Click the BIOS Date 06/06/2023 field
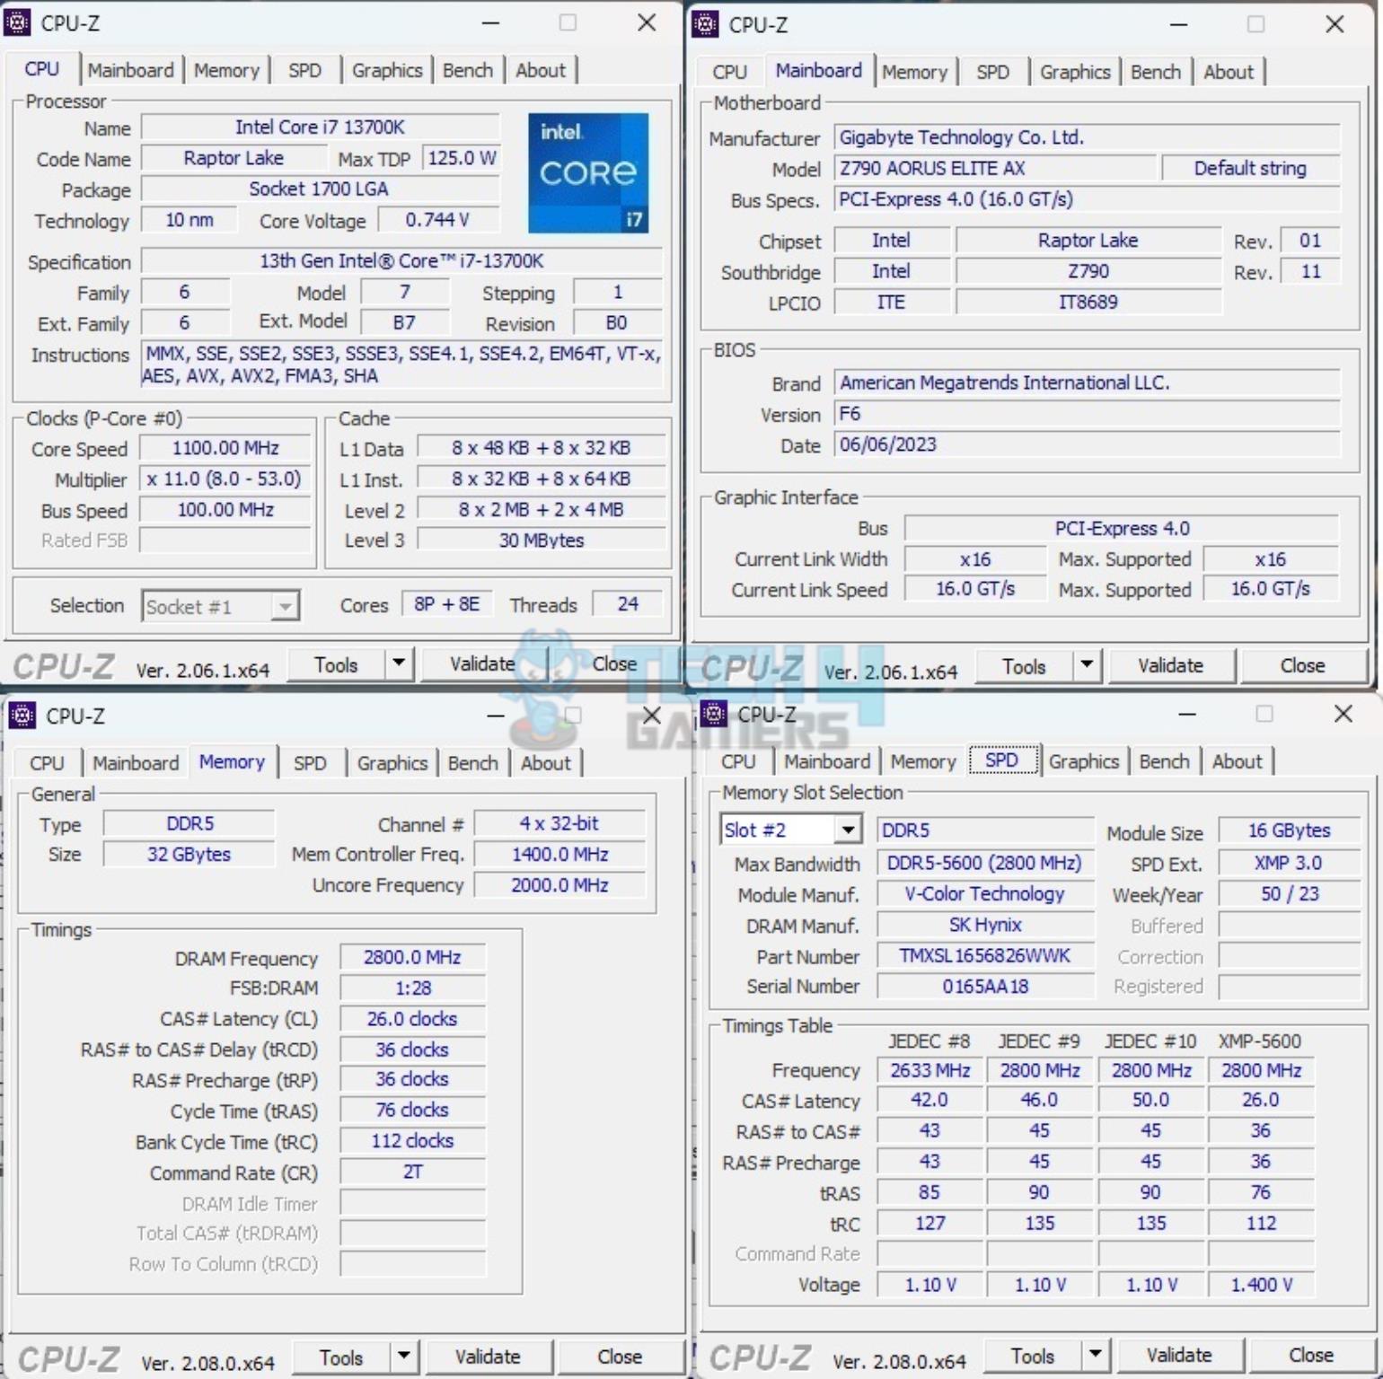1383x1379 pixels. tap(1087, 444)
